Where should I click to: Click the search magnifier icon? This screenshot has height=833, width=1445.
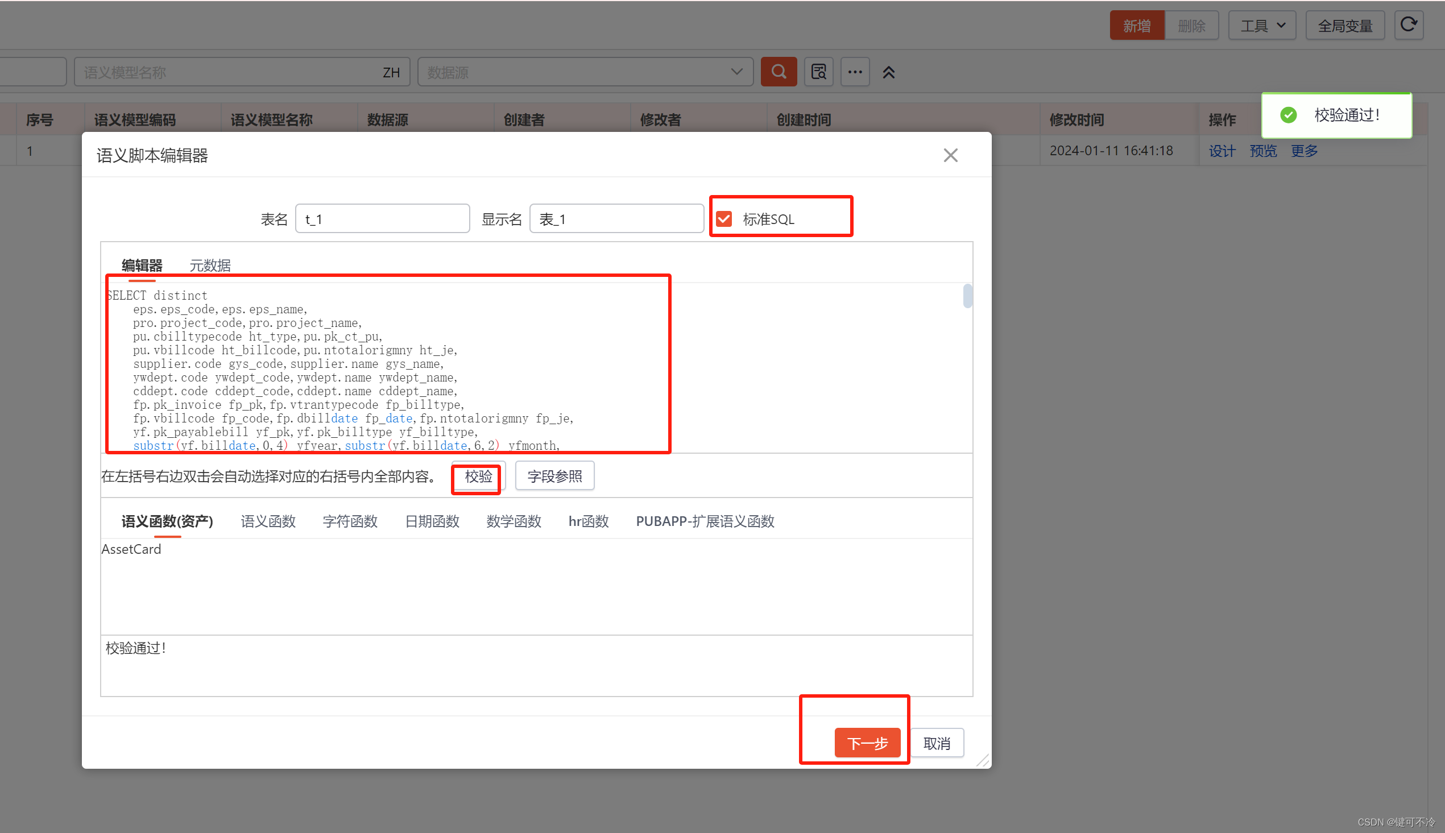pyautogui.click(x=778, y=72)
